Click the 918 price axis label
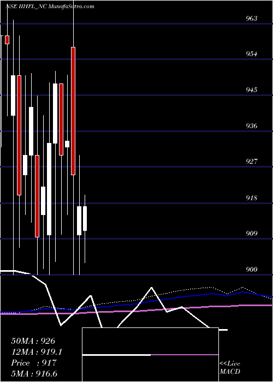 pyautogui.click(x=251, y=198)
